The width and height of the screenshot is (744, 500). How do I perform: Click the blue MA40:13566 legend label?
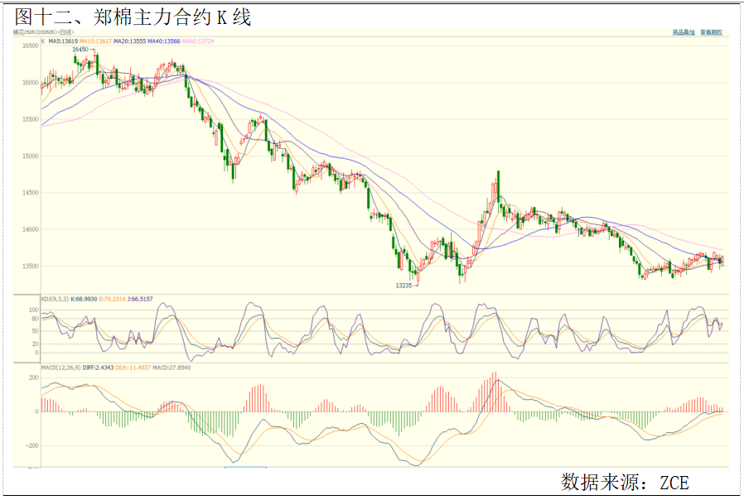163,41
